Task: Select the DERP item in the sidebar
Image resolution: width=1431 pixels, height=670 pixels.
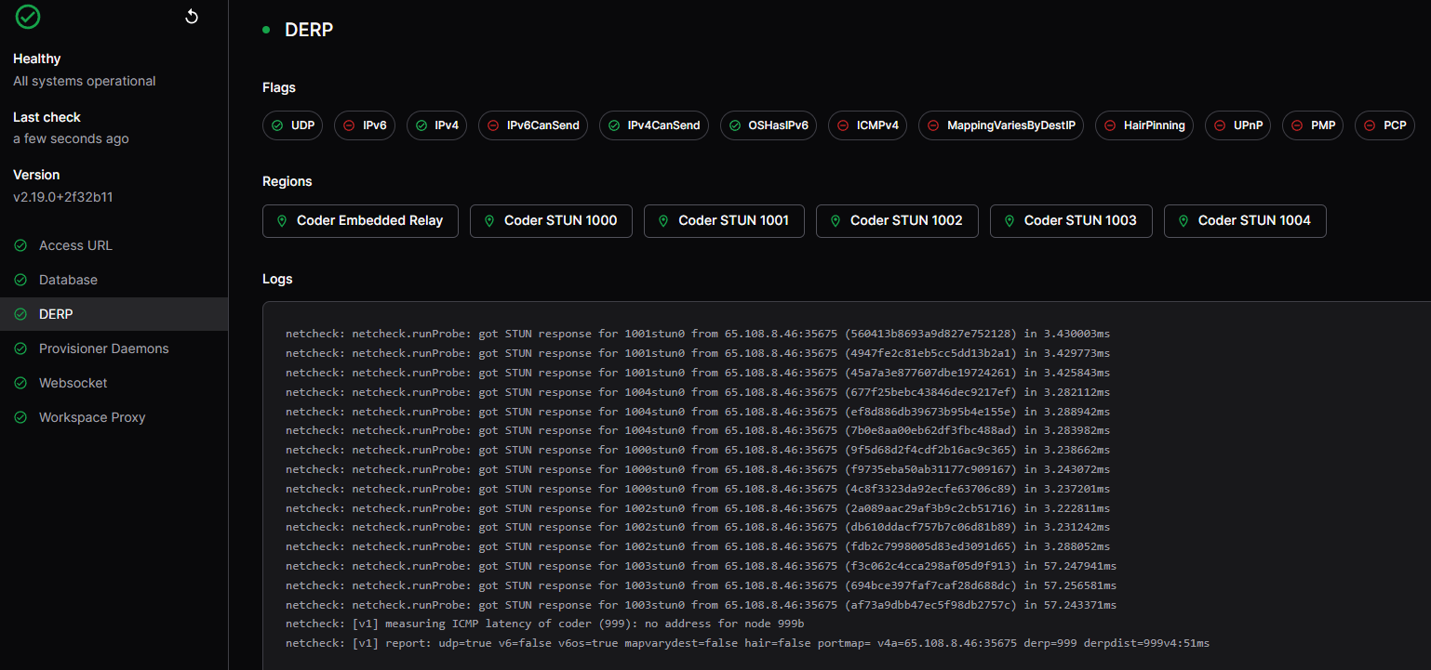Action: coord(114,314)
